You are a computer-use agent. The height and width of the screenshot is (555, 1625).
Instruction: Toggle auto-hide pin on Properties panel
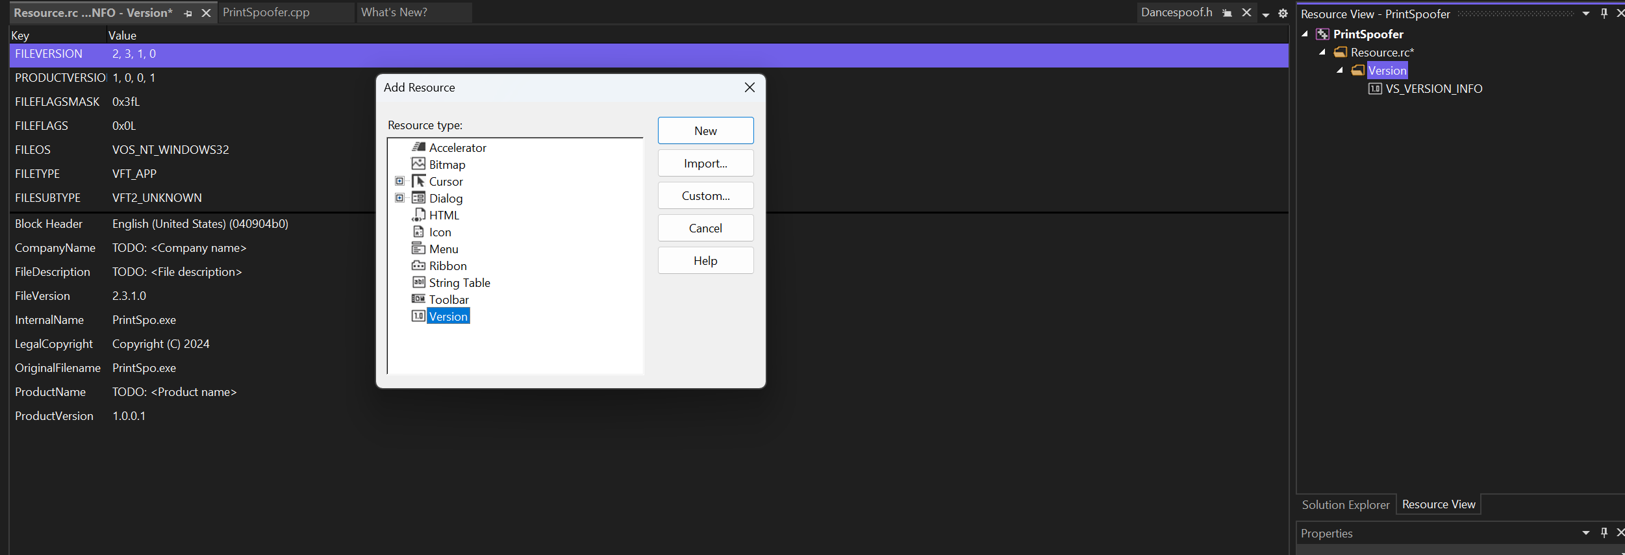click(1604, 533)
